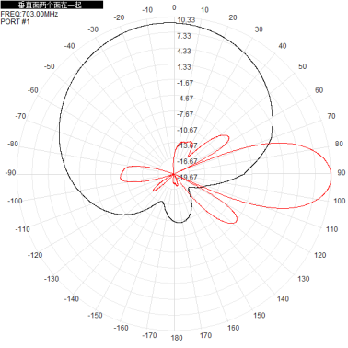Select the -10 degree angle label
348x348 pixels.
tap(147, 10)
